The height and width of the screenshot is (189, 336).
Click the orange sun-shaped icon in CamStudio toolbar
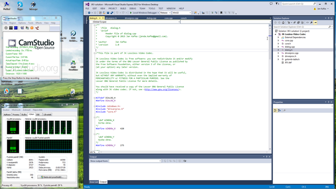click(31, 28)
